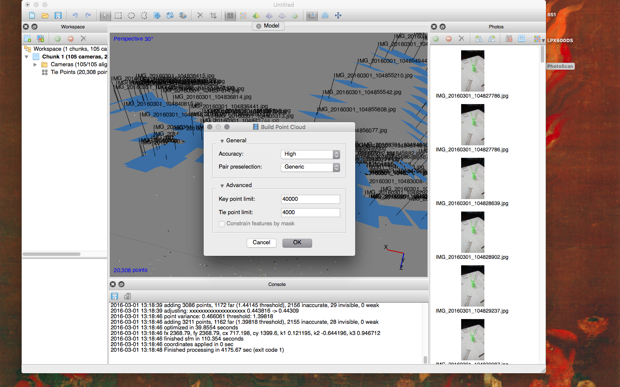The width and height of the screenshot is (620, 387).
Task: Choose the Rotate Object tool
Action: click(183, 15)
